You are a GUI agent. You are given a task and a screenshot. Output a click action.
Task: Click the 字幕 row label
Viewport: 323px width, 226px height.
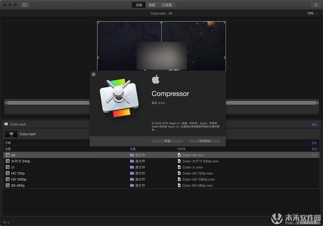[8, 143]
